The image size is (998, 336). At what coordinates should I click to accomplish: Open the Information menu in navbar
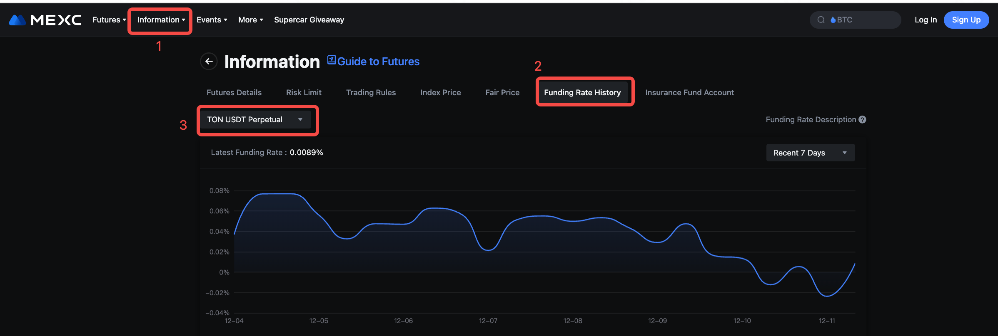(161, 20)
